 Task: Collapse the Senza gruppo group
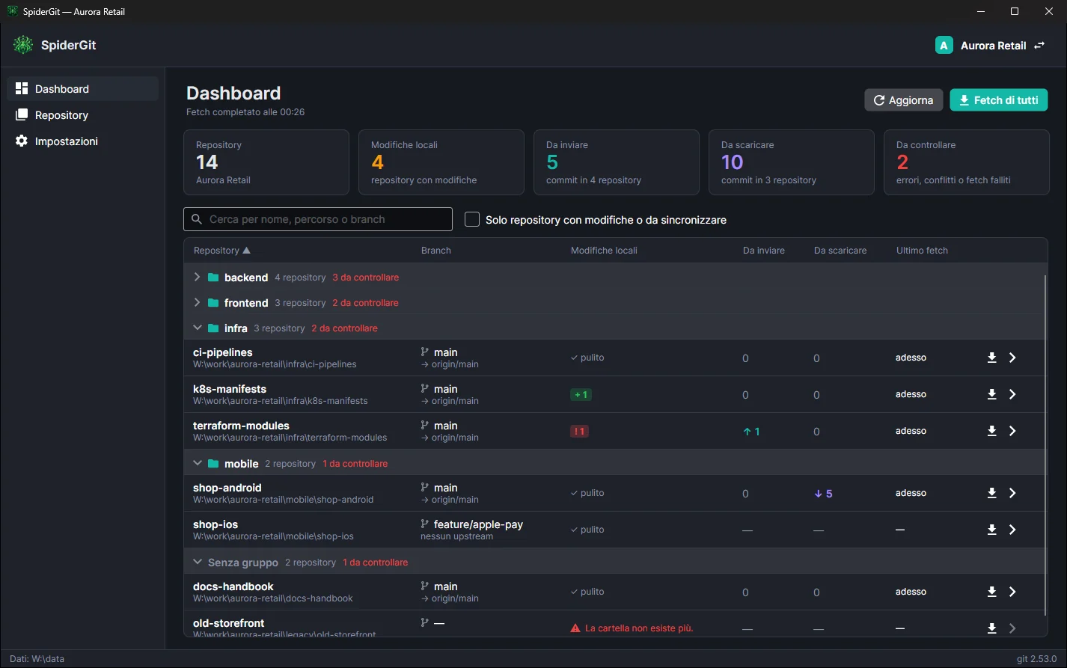click(197, 562)
